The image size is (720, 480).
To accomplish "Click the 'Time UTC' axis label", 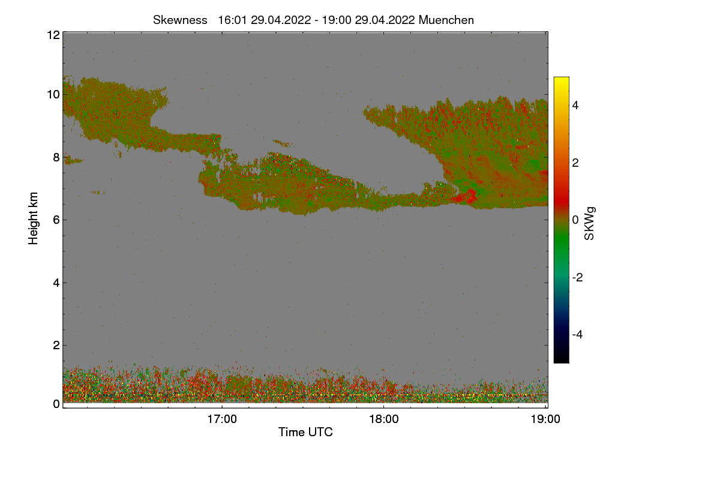I will click(x=305, y=431).
